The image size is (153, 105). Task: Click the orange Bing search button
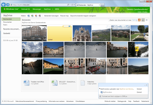click(139, 20)
